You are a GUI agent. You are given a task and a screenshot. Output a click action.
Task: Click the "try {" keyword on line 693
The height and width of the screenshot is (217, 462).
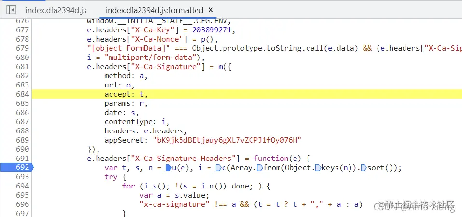[x=115, y=177]
